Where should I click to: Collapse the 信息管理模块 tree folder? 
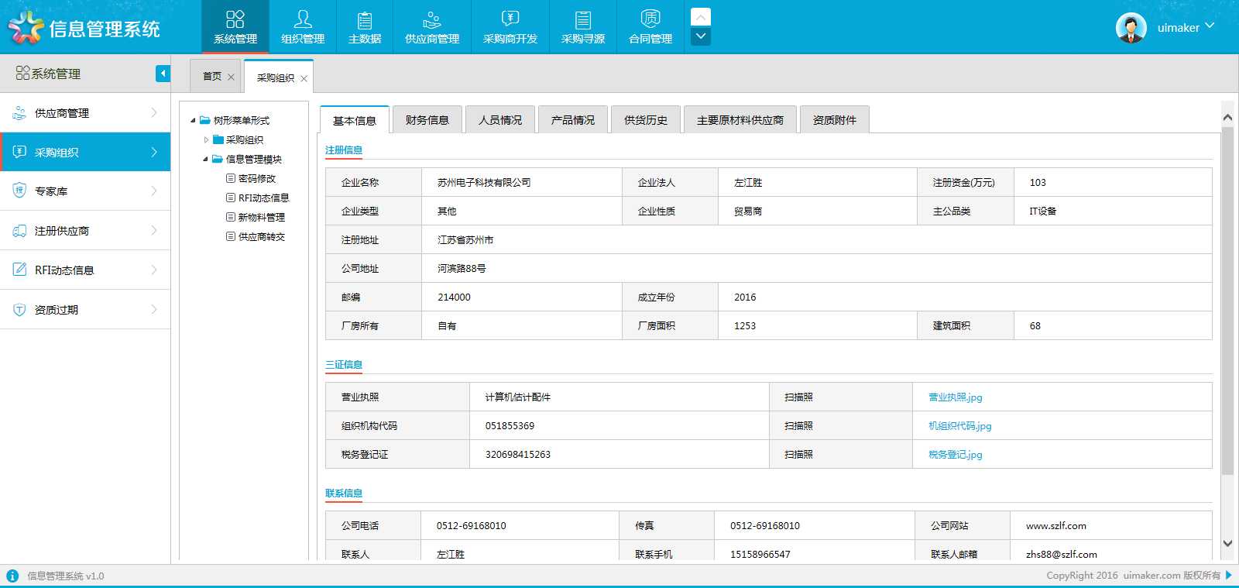point(206,160)
